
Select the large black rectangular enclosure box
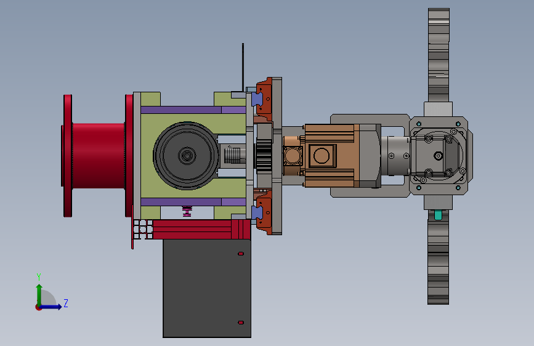click(207, 289)
